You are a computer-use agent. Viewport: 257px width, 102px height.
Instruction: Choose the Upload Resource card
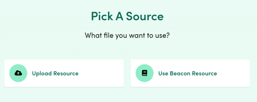point(64,73)
